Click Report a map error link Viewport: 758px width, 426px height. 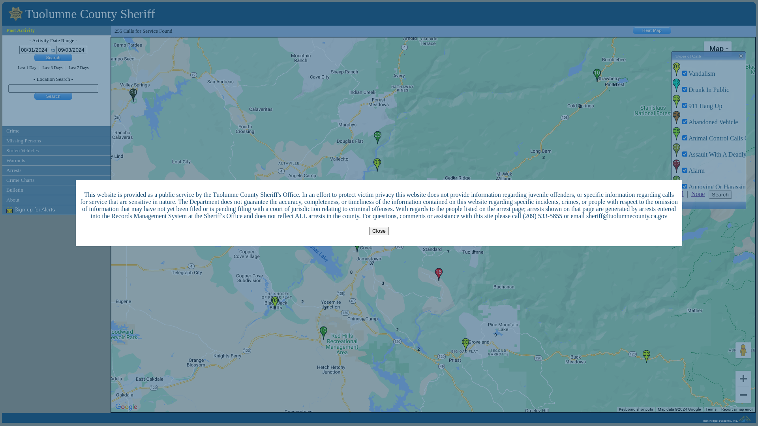737,409
